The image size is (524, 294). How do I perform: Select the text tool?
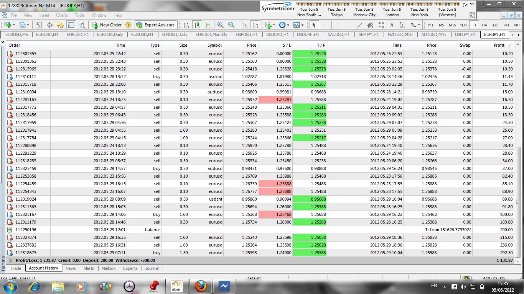(392, 25)
